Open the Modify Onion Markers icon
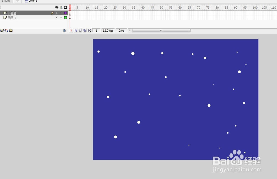 [x=89, y=31]
